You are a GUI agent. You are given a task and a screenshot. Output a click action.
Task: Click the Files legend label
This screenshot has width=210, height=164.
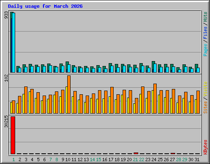pos(205,33)
